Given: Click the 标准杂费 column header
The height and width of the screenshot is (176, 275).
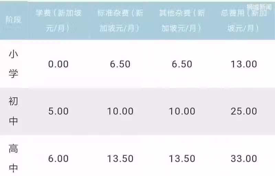Looking at the screenshot, I should coord(120,21).
